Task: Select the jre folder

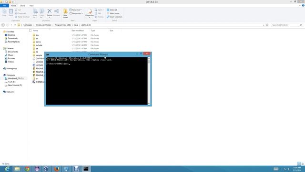Action: 37,48
